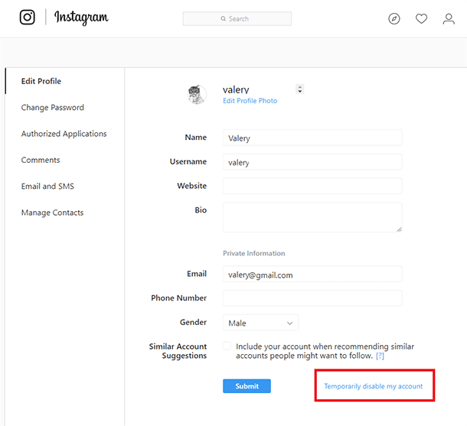Image resolution: width=467 pixels, height=426 pixels.
Task: Open the Comments settings section
Action: pyautogui.click(x=41, y=160)
